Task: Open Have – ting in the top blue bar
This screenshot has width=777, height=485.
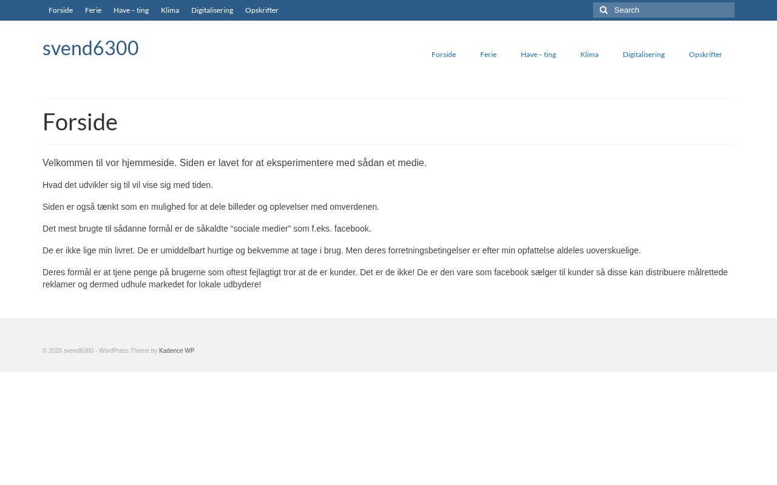Action: click(131, 10)
